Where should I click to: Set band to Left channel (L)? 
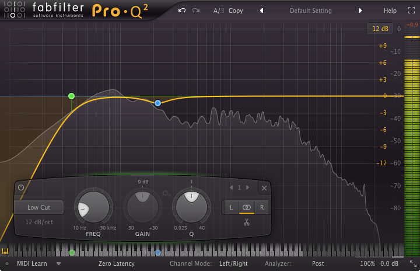pos(231,207)
